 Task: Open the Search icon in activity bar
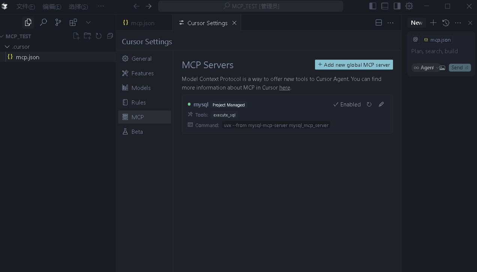point(43,22)
